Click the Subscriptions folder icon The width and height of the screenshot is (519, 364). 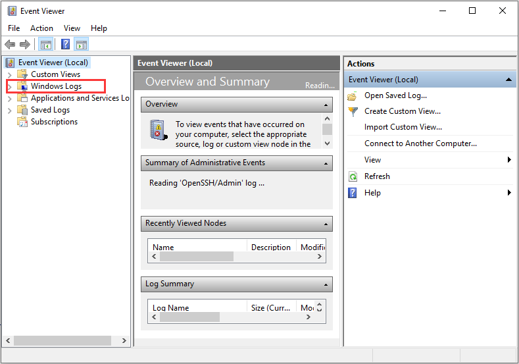[x=22, y=122]
